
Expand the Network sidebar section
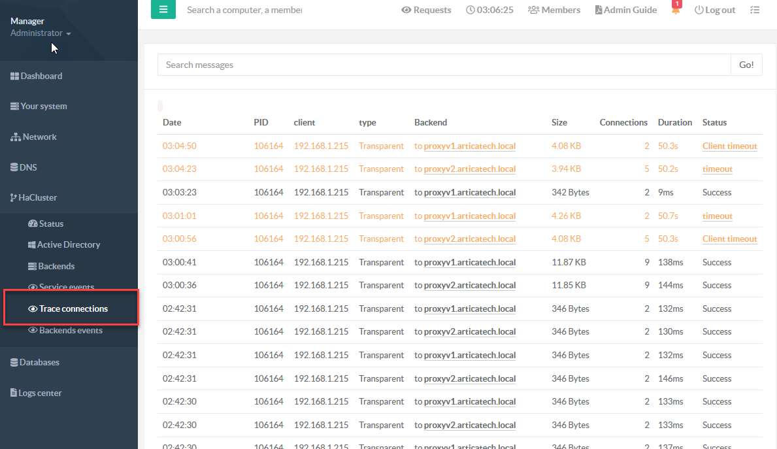[x=34, y=137]
